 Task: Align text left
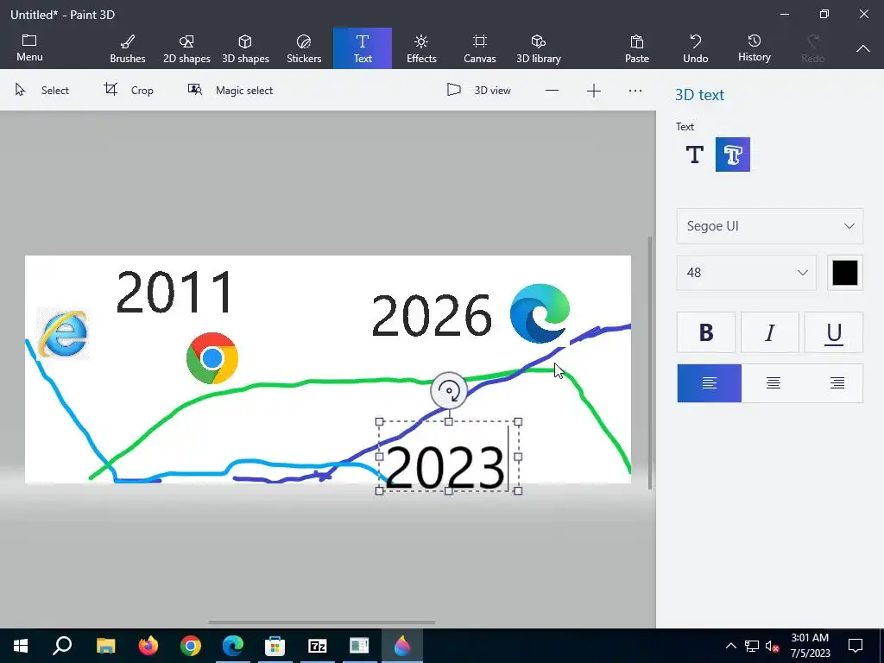[710, 383]
